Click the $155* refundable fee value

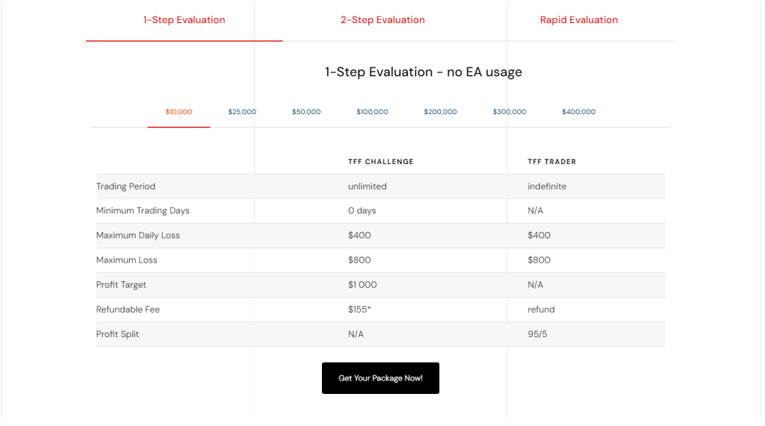[359, 310]
